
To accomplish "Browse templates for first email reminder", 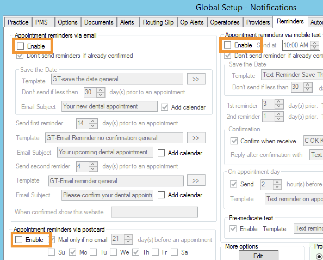I will click(196, 138).
